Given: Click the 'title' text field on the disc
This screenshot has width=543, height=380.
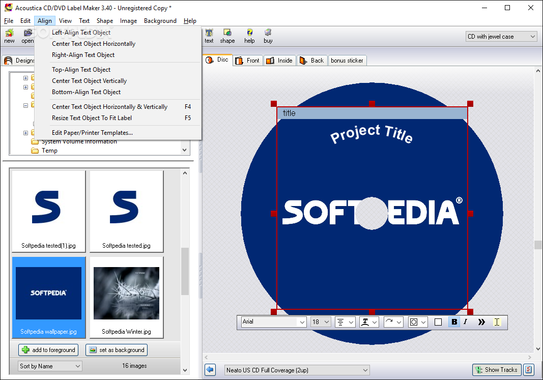Looking at the screenshot, I should [373, 113].
